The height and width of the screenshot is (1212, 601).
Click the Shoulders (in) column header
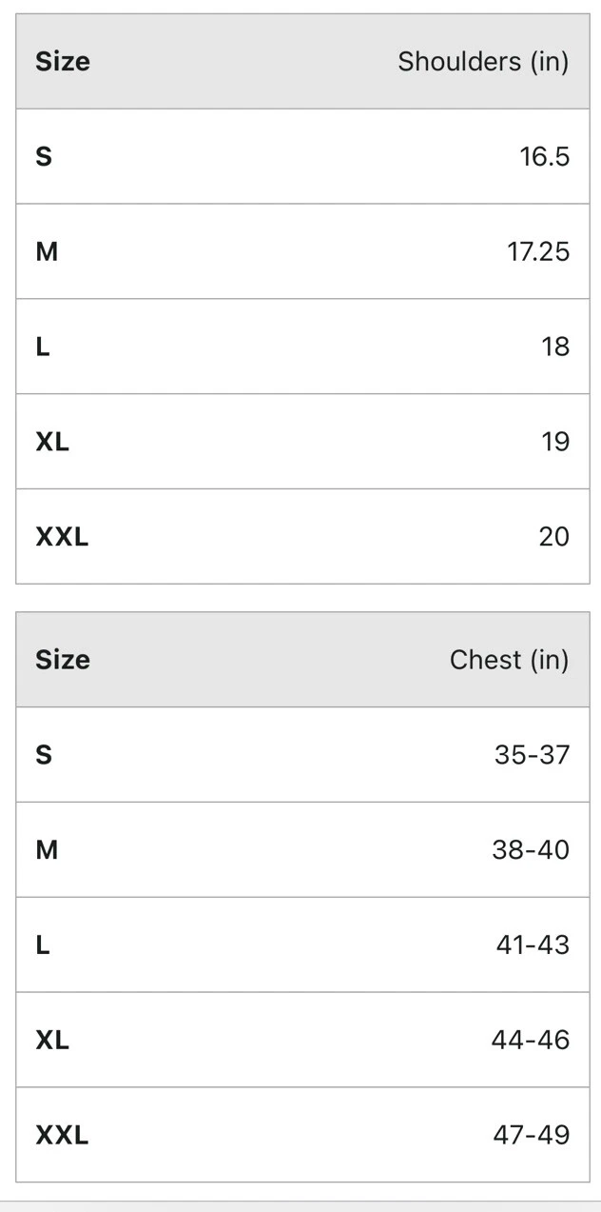482,62
